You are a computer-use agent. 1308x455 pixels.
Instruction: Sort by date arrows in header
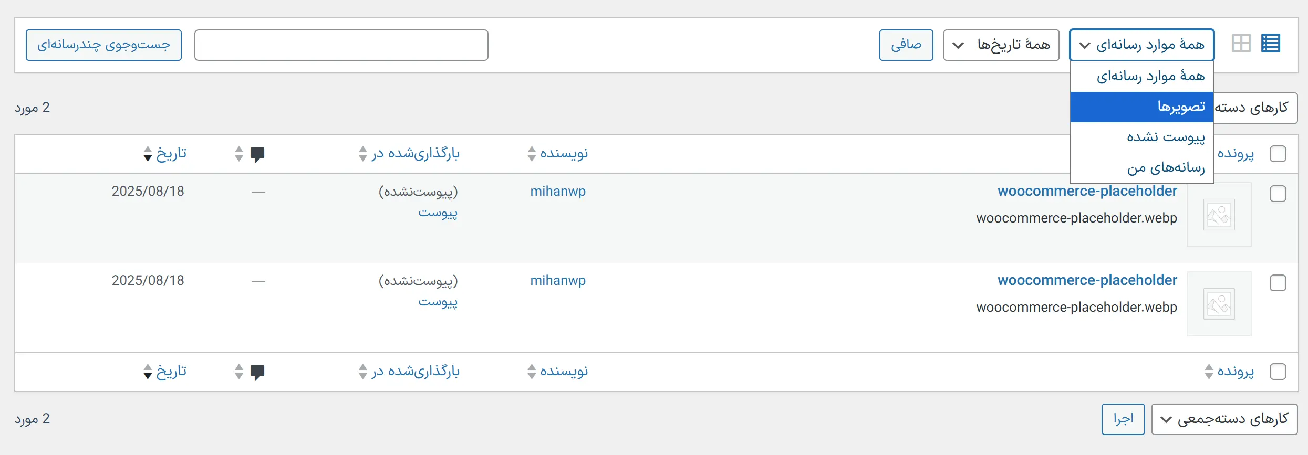[x=148, y=154]
